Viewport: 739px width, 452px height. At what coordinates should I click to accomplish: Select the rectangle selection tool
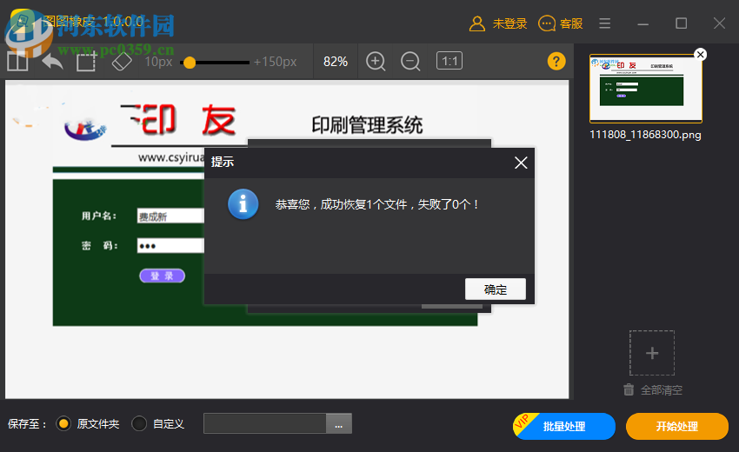click(x=87, y=62)
